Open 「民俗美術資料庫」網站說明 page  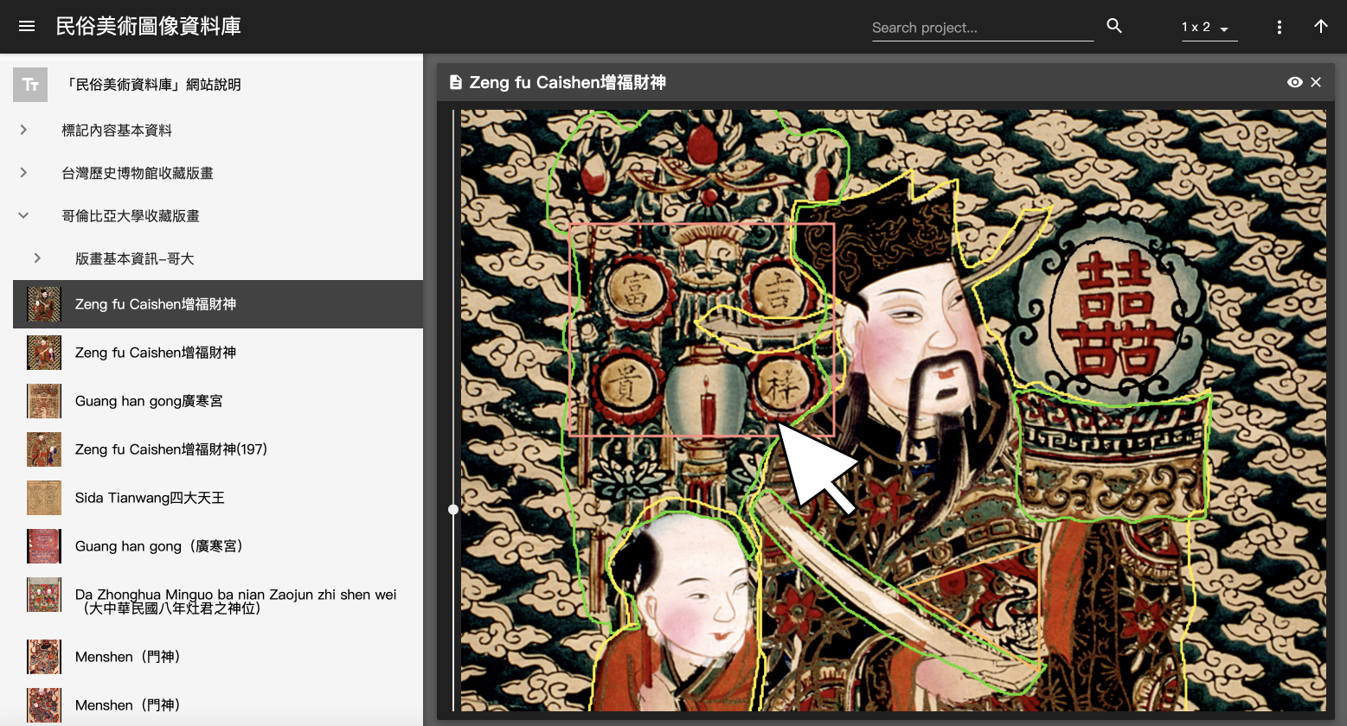pos(218,85)
